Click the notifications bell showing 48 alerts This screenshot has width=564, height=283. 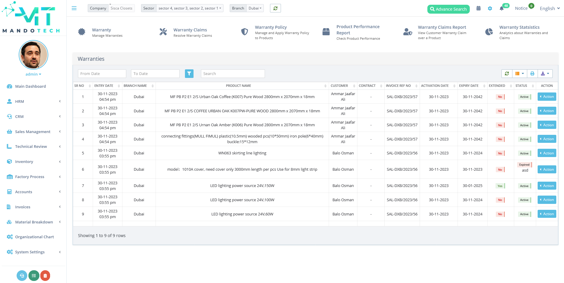501,9
